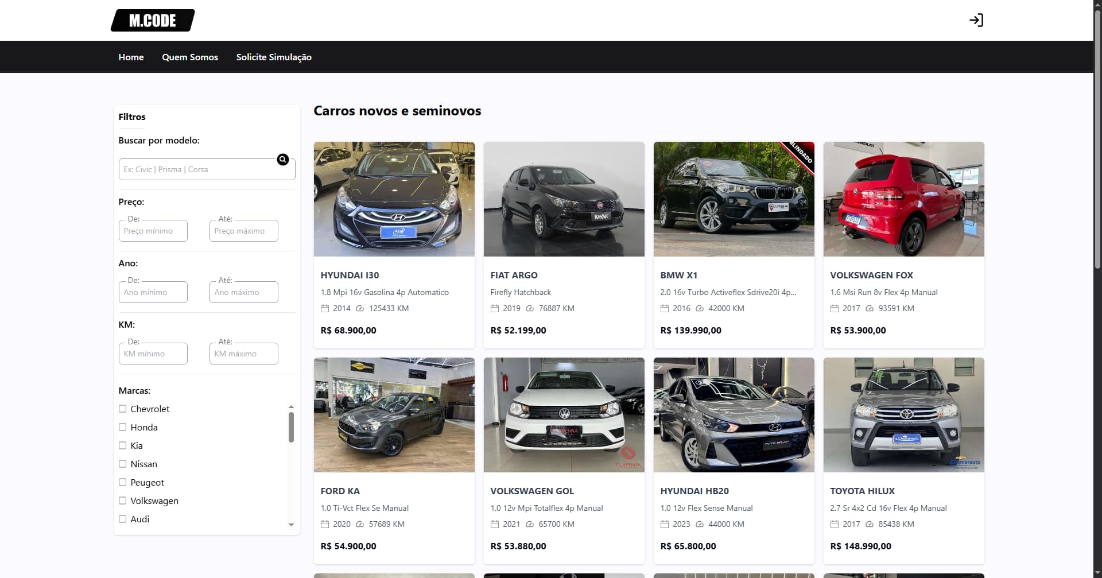Enable the Chevrolet brand filter
The width and height of the screenshot is (1102, 578).
click(122, 409)
